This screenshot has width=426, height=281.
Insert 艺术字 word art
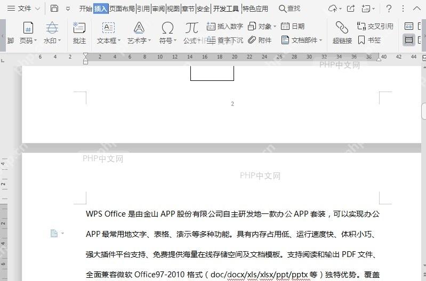coord(139,33)
